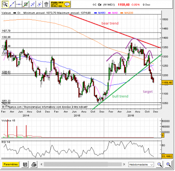
Task: Click the zoom in magnifier icon
Action: 168,164
